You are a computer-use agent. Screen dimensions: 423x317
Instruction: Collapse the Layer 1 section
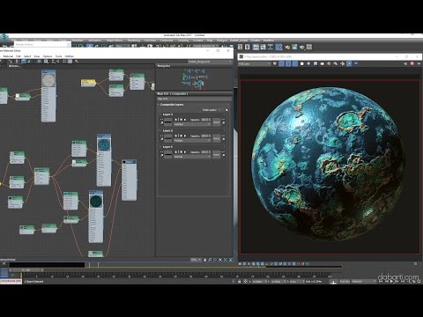tap(167, 147)
